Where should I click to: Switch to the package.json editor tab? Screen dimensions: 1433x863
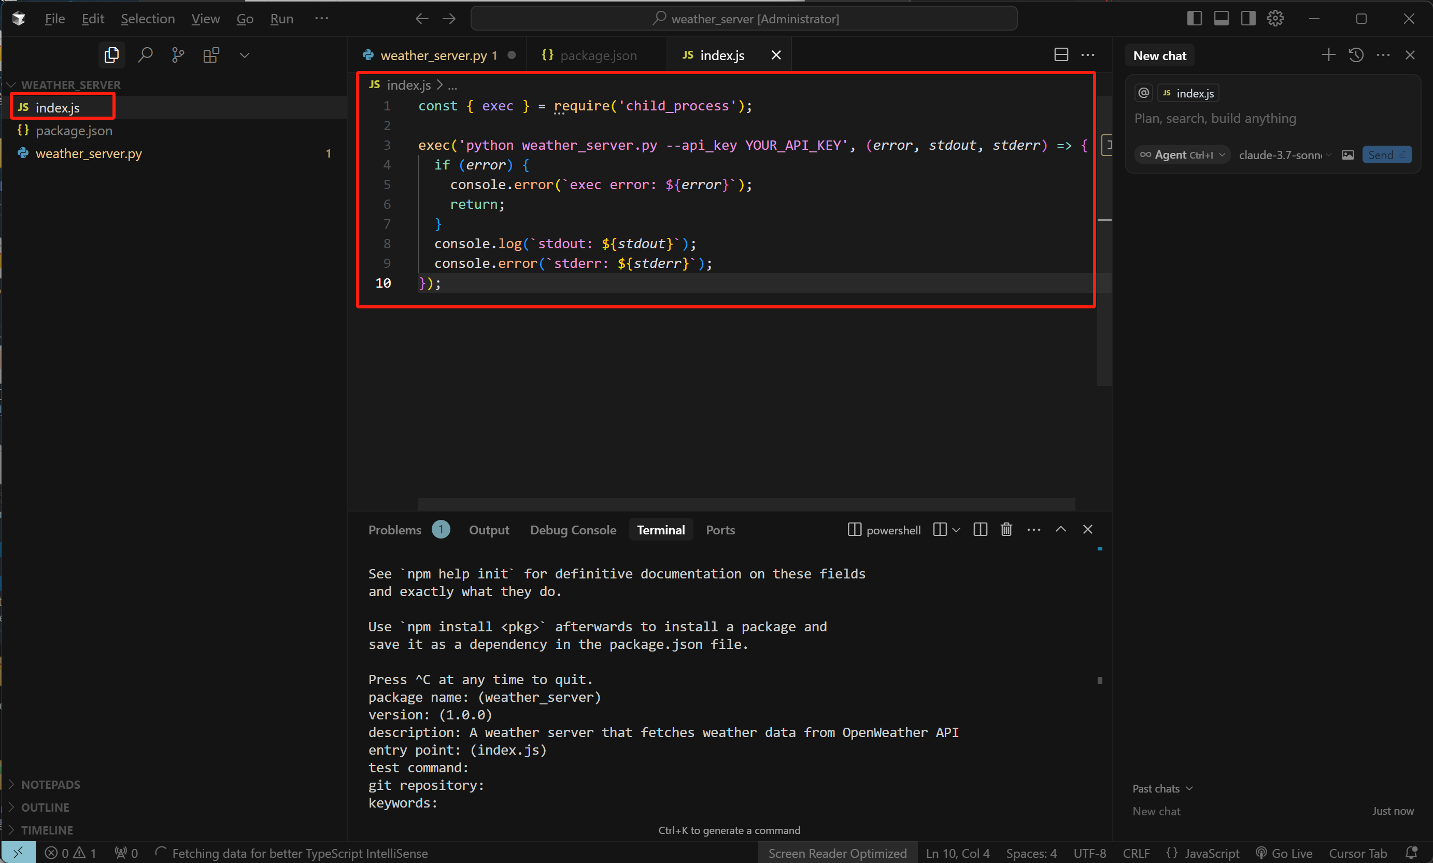click(x=597, y=55)
